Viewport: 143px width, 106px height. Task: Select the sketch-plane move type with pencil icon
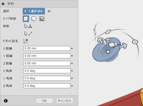coord(42,19)
